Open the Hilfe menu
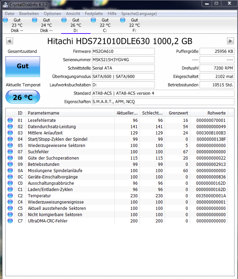 pos(112,14)
